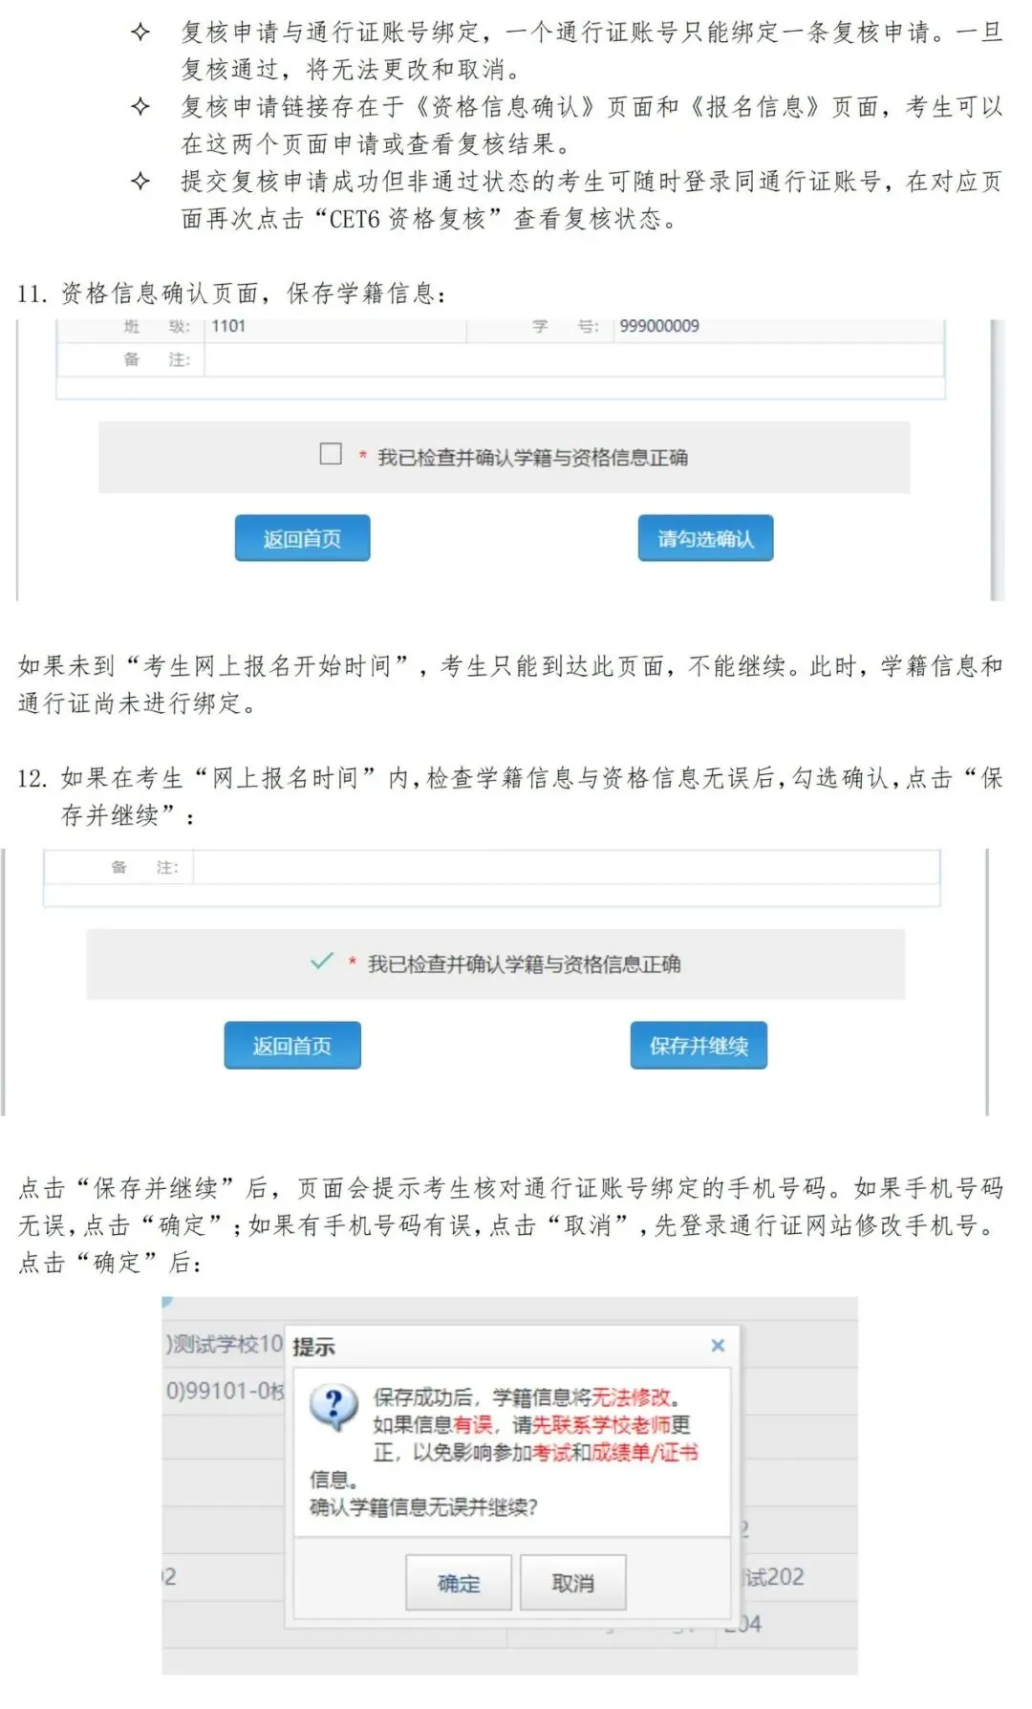
Task: Click the blue question mark dialog icon
Action: [333, 1407]
